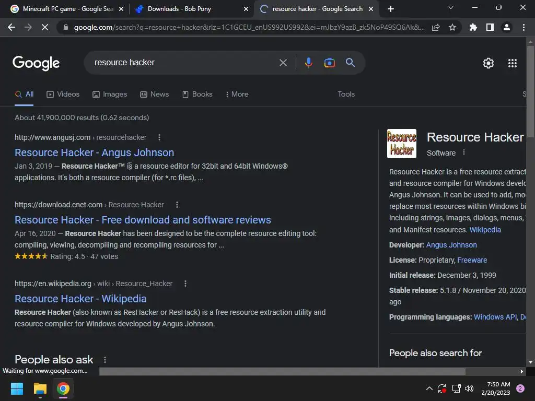Image resolution: width=535 pixels, height=401 pixels.
Task: Open the Google apps grid
Action: pos(512,63)
